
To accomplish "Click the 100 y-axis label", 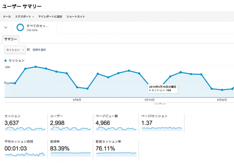I will coord(8,83).
